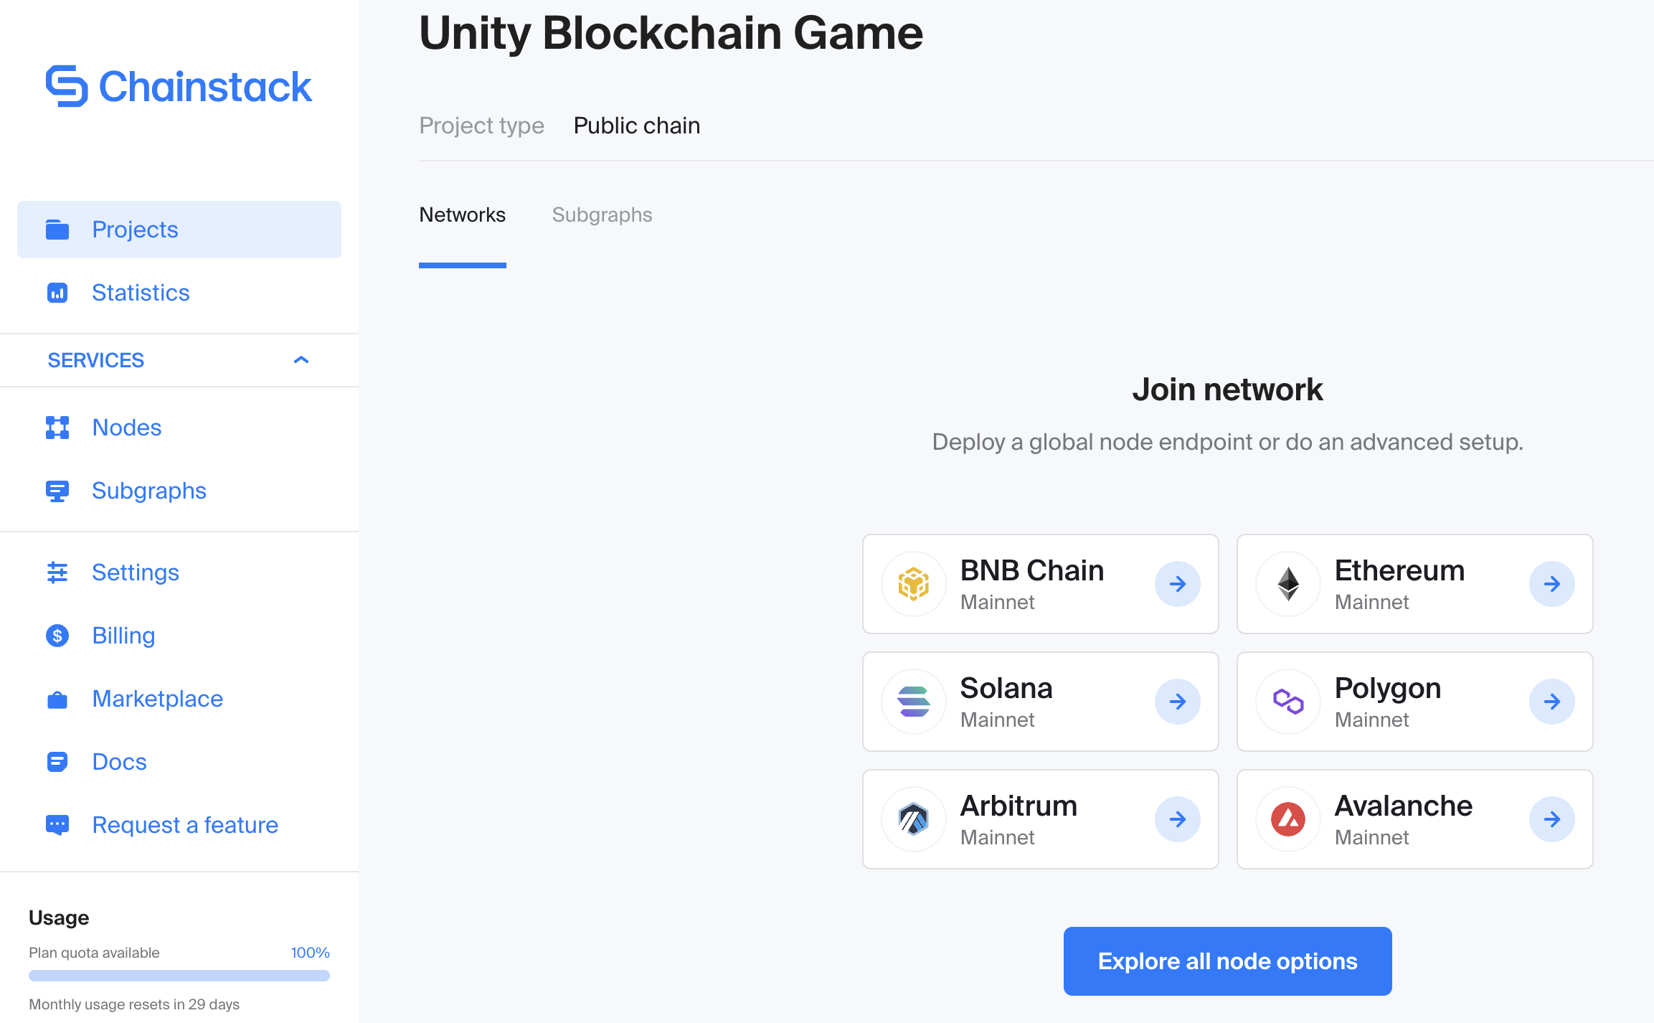
Task: Click Explore all node options button
Action: [x=1227, y=961]
